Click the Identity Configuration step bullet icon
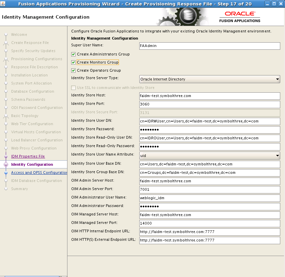 click(x=5, y=164)
